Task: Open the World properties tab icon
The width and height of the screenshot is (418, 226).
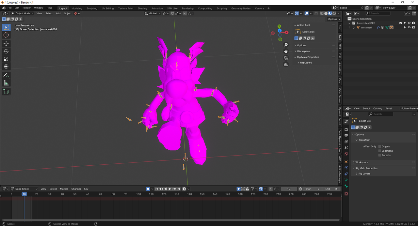Action: pyautogui.click(x=346, y=154)
